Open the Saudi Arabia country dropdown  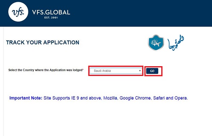pyautogui.click(x=116, y=71)
